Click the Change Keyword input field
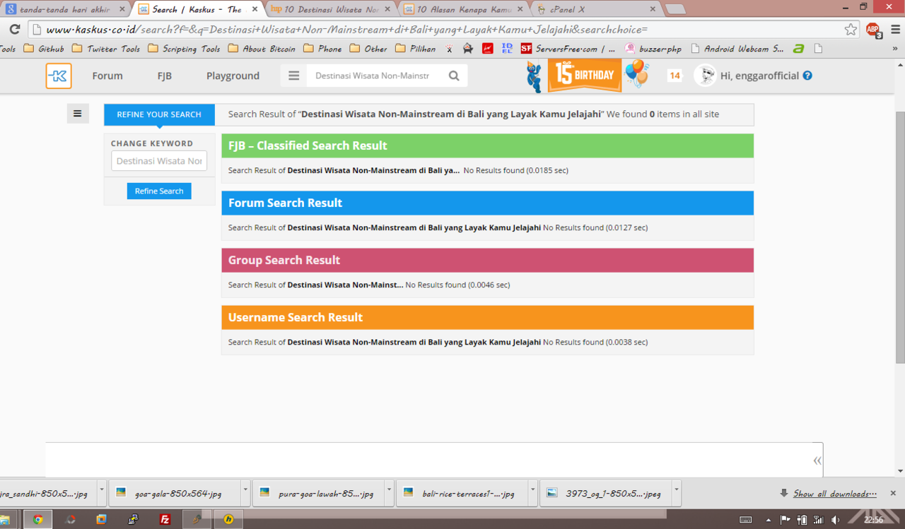 click(159, 161)
